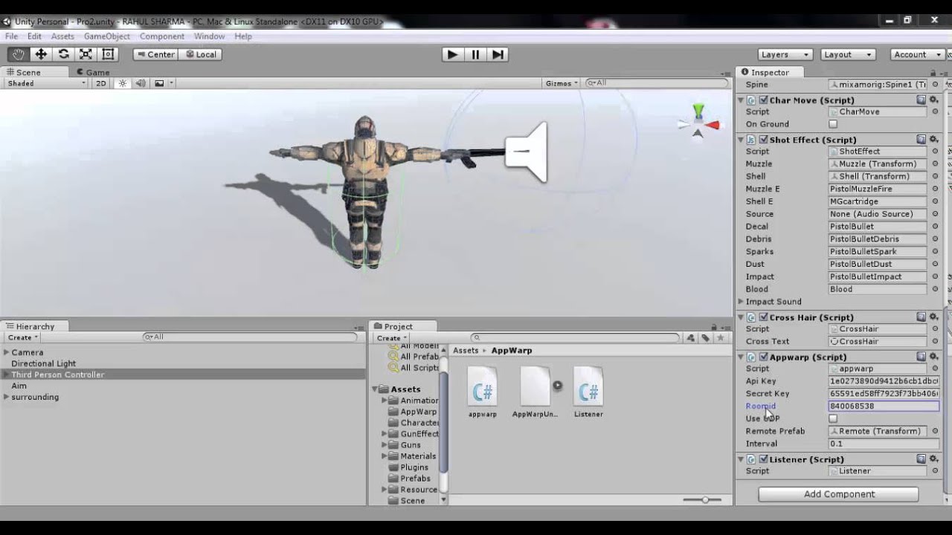952x535 pixels.
Task: Enable the Use UDP checkbox
Action: point(833,418)
